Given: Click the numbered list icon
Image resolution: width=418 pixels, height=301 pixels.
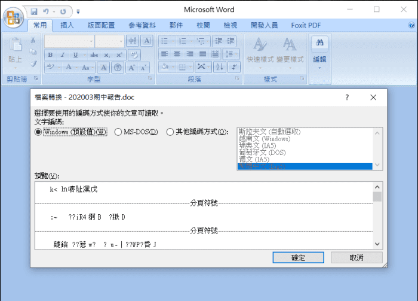Looking at the screenshot, I should pos(183,41).
